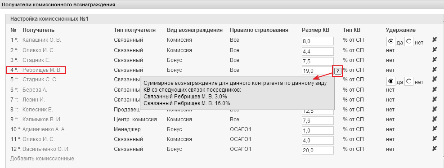Edit Размер КВ value 4,4
The width and height of the screenshot is (444, 168).
(318, 52)
